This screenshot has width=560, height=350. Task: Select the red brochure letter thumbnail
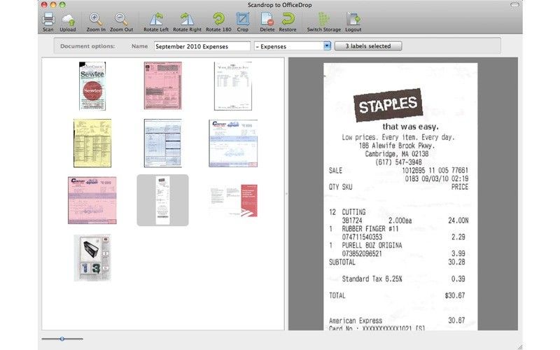(233, 200)
